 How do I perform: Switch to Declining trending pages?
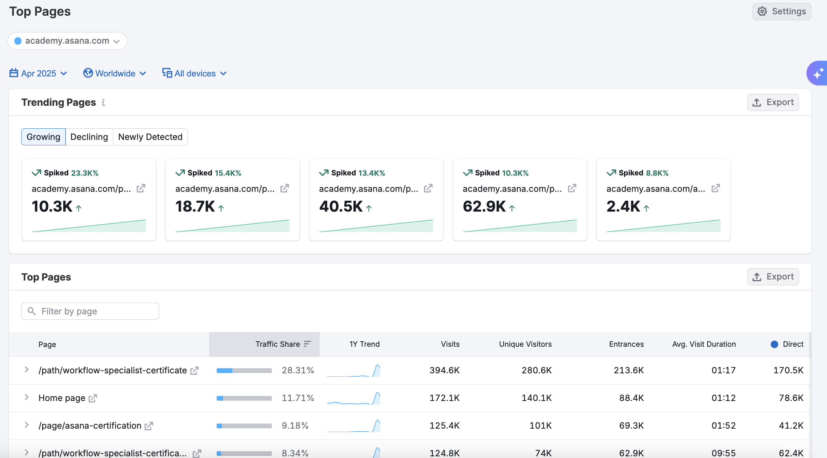(x=89, y=137)
